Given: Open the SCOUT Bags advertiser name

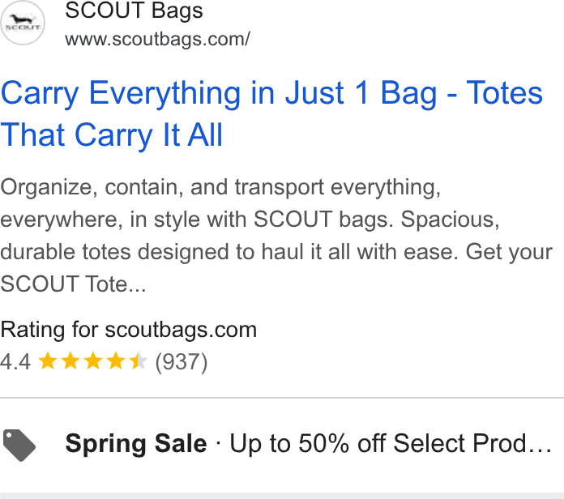Looking at the screenshot, I should (134, 11).
